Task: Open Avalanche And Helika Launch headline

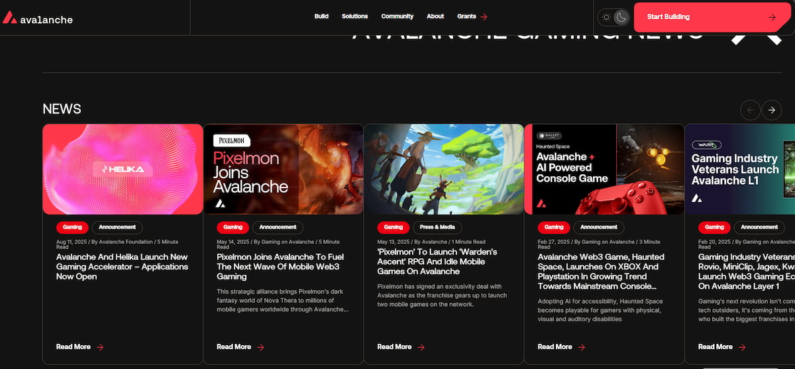Action: pyautogui.click(x=123, y=266)
